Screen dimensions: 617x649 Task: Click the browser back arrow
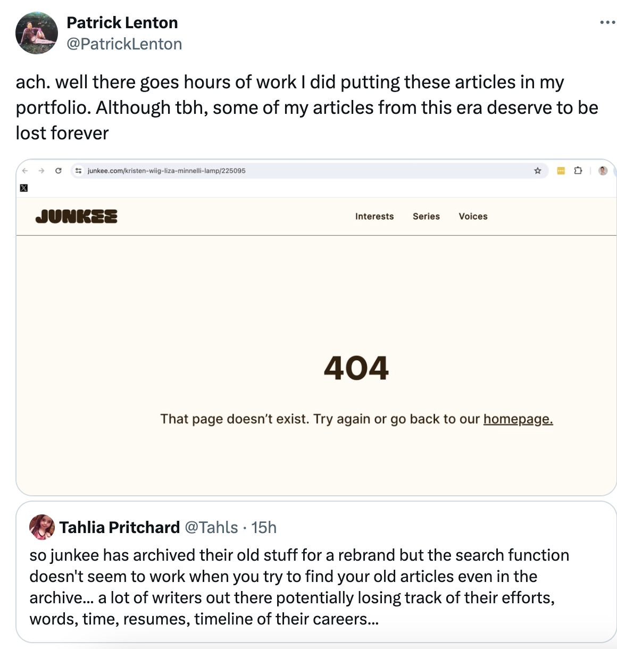[x=25, y=171]
